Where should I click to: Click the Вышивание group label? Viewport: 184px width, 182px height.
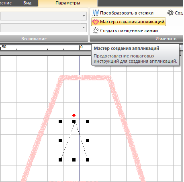tap(34, 39)
